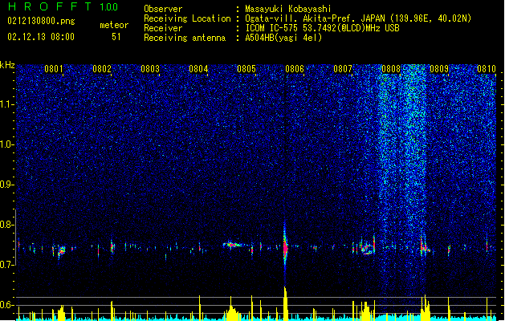Click the 0805 time marker

pyautogui.click(x=246, y=68)
